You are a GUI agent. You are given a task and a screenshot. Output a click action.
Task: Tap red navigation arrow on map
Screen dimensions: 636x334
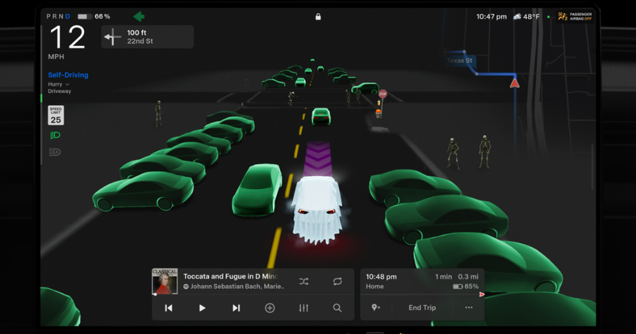point(515,83)
